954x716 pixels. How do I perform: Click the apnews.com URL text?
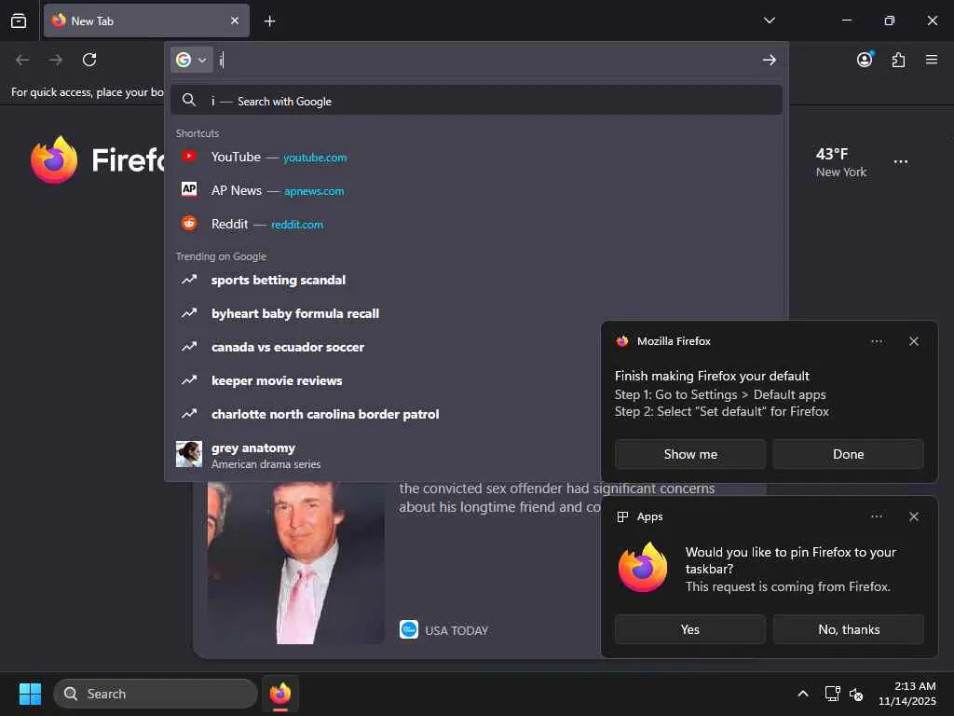pos(314,191)
